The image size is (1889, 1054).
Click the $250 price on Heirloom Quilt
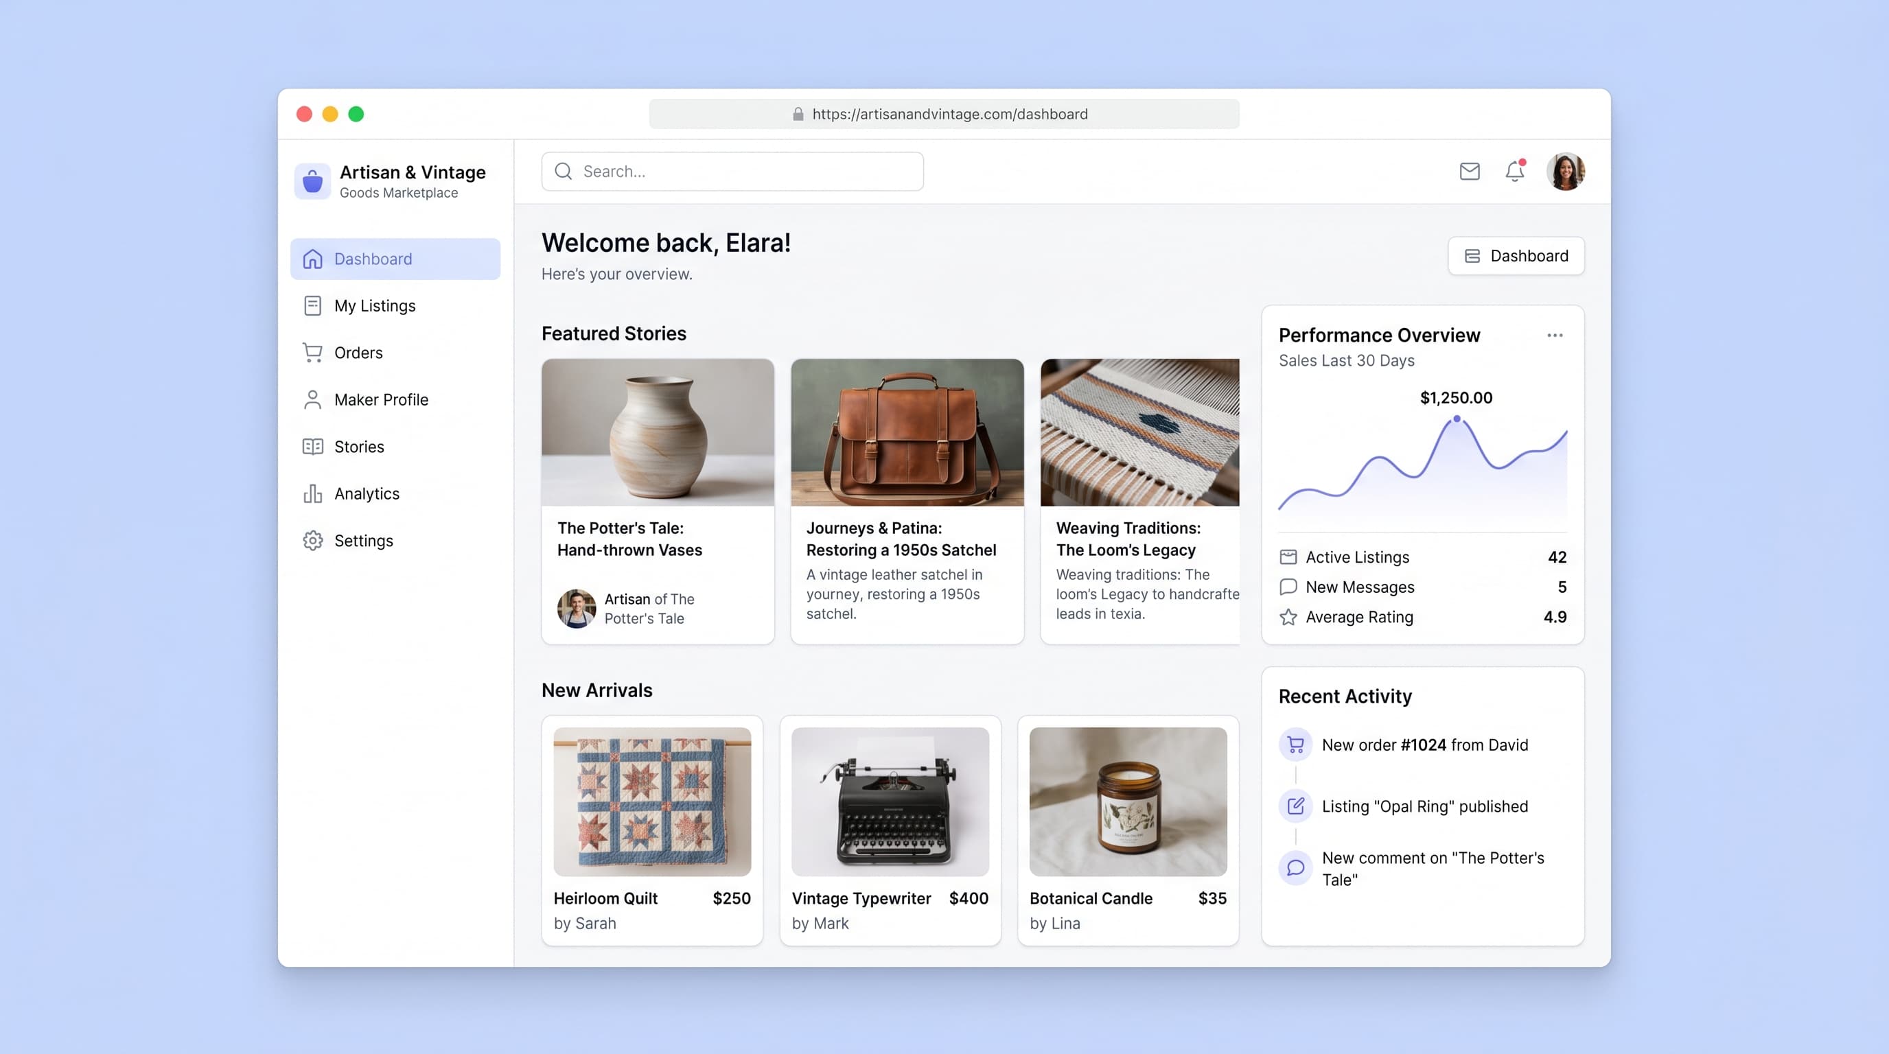(x=731, y=899)
